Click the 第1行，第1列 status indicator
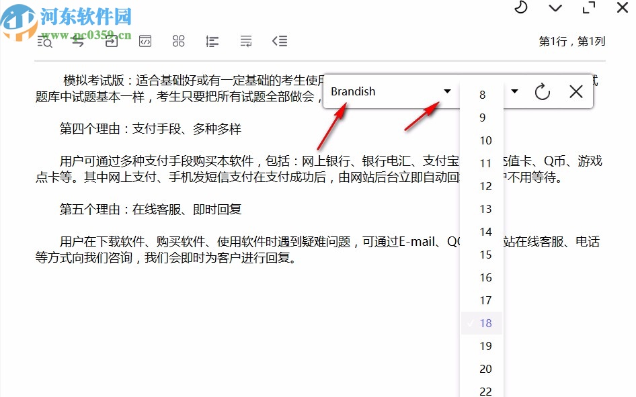 click(x=571, y=41)
